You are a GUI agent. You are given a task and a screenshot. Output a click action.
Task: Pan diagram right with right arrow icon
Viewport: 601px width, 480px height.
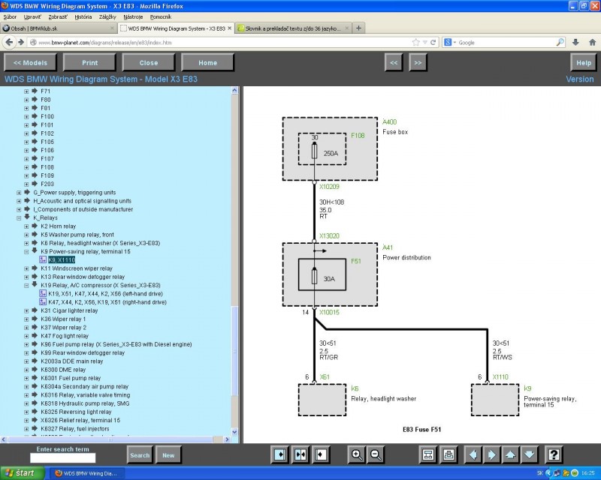pos(492,454)
